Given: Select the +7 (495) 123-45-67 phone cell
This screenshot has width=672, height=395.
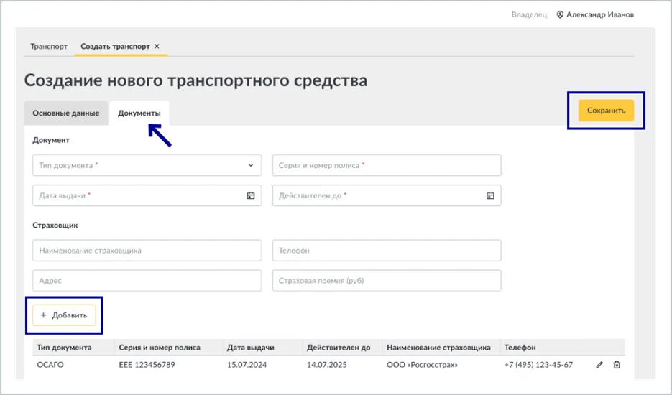Looking at the screenshot, I should [539, 365].
